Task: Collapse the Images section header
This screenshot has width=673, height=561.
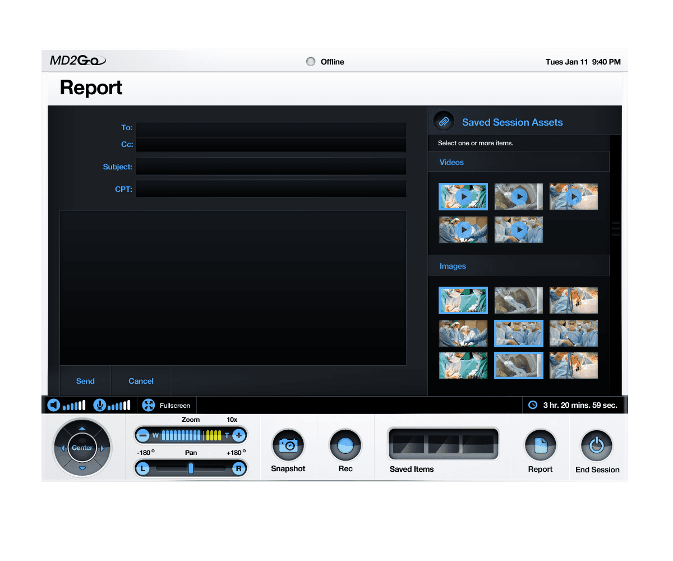Action: [518, 266]
